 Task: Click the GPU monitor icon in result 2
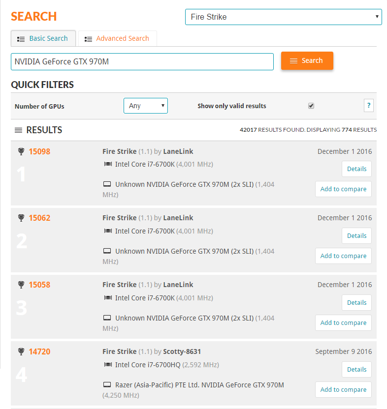107,251
